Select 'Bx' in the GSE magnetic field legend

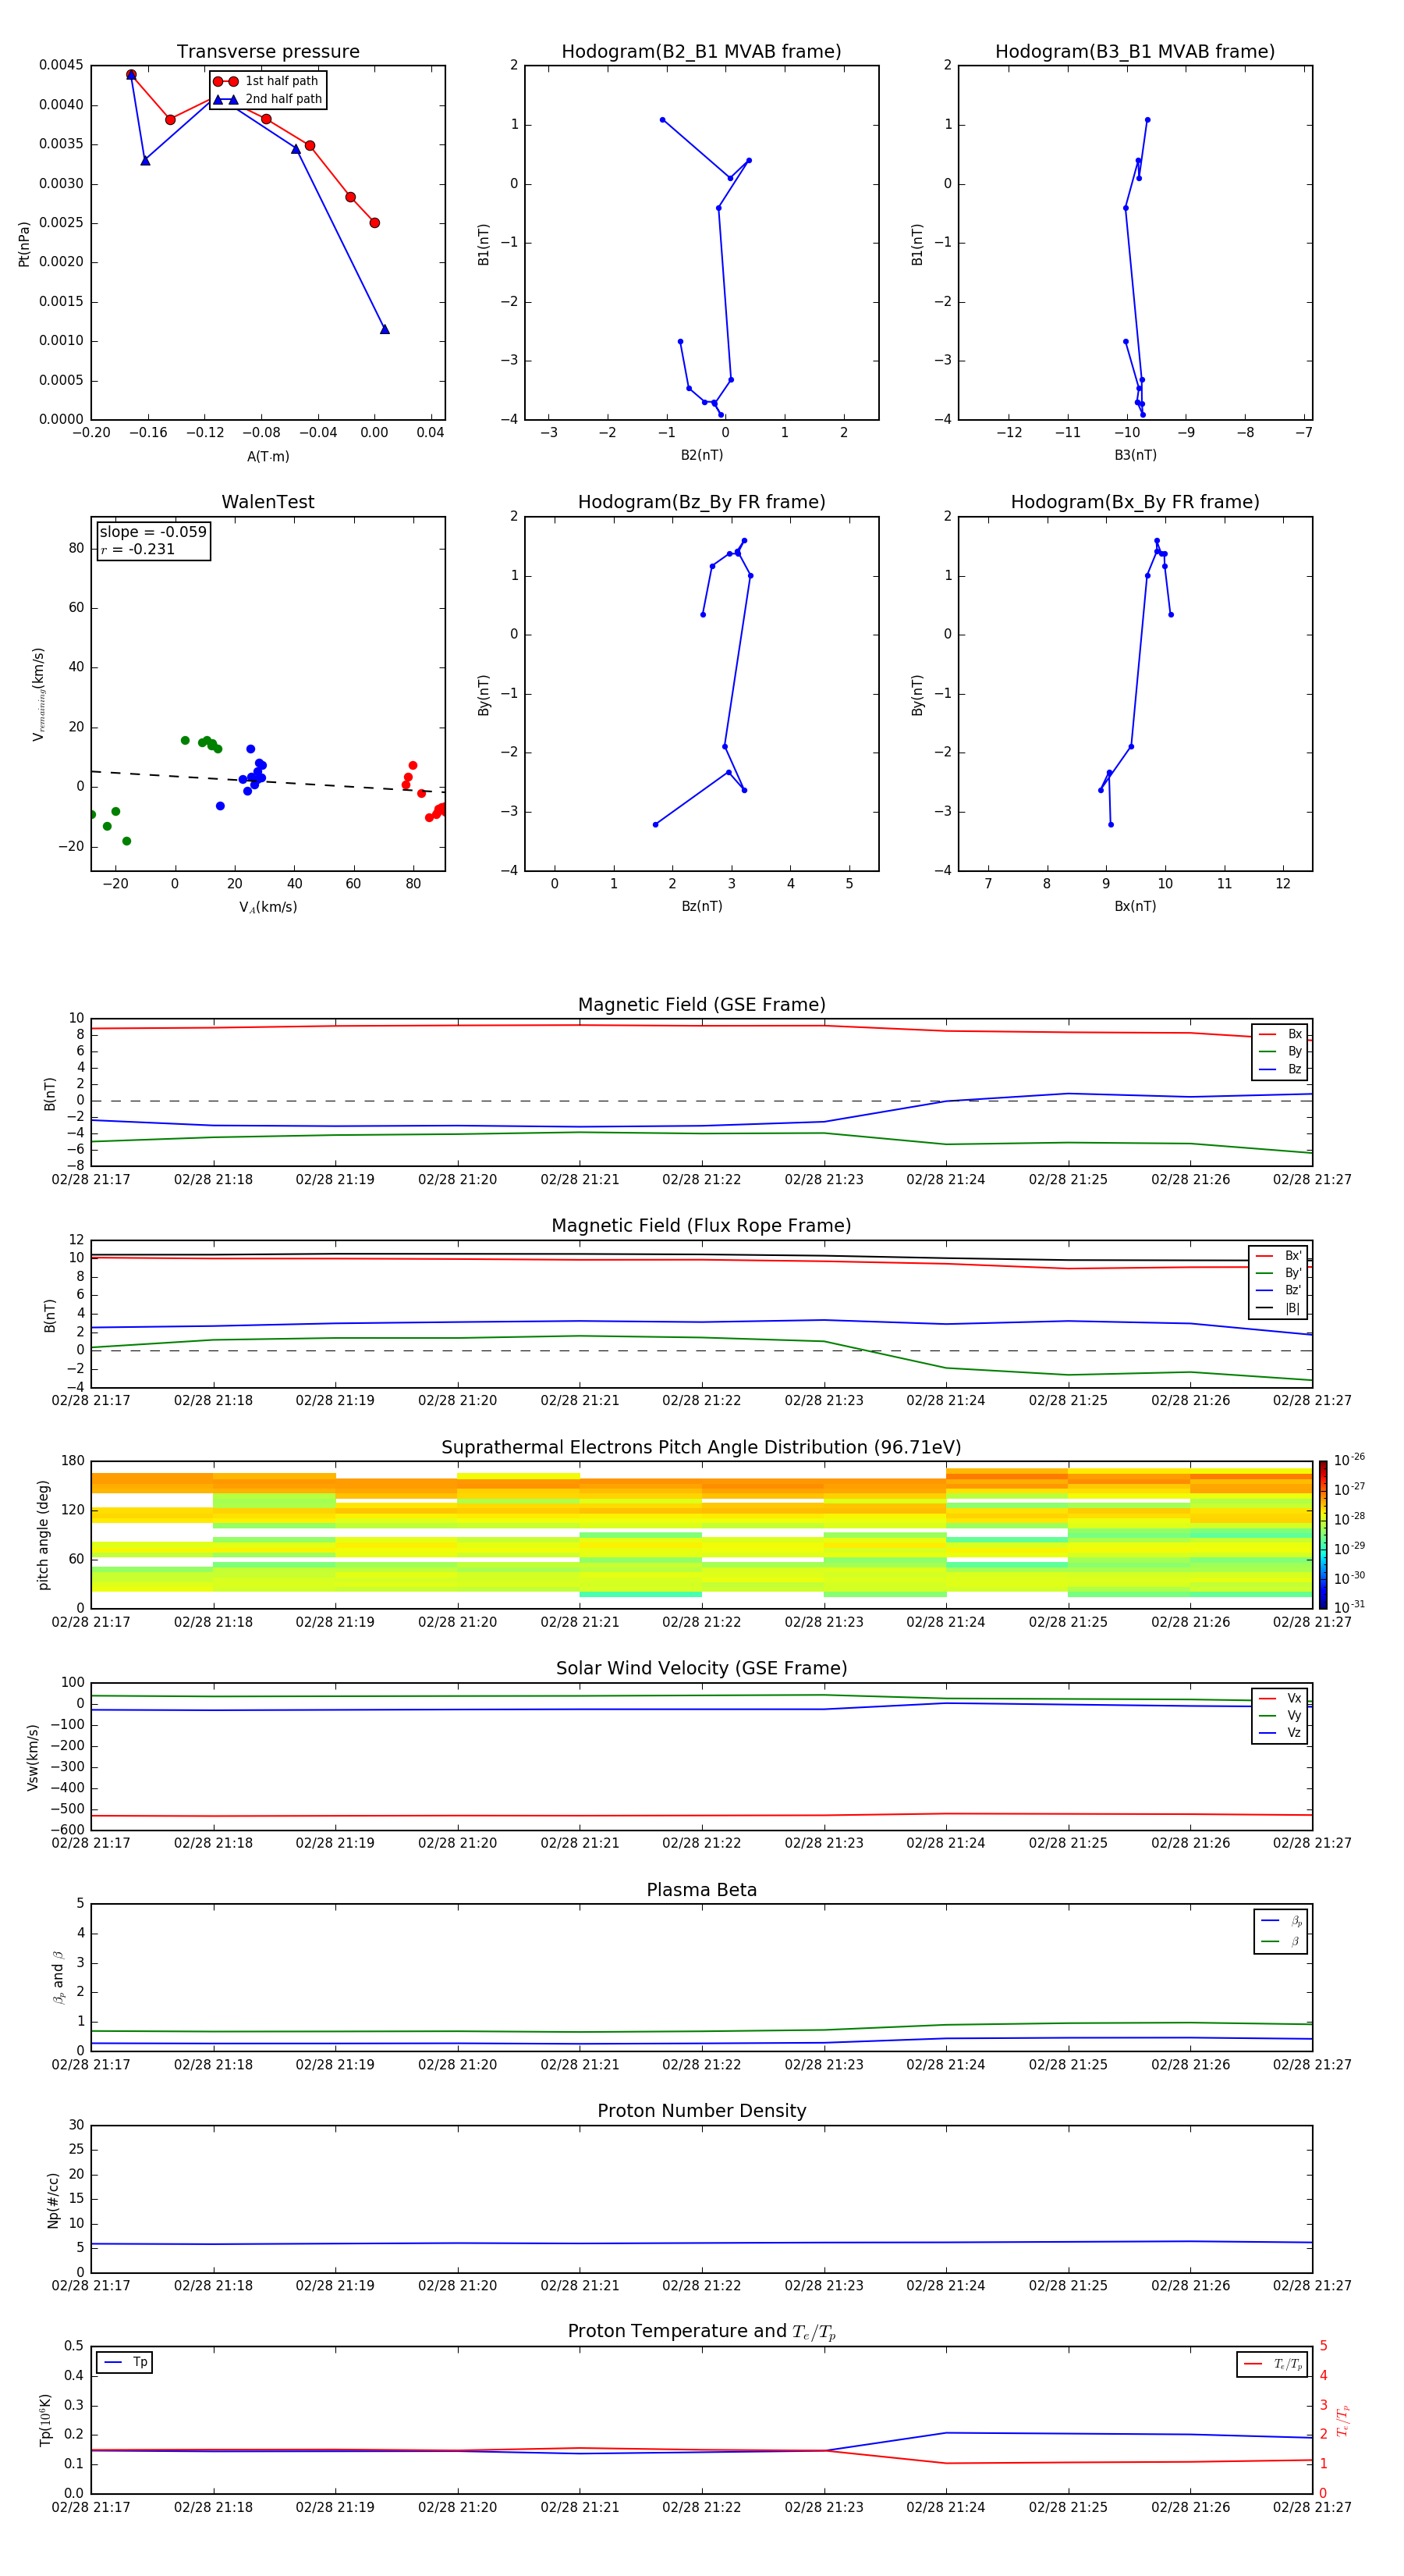point(1280,1034)
